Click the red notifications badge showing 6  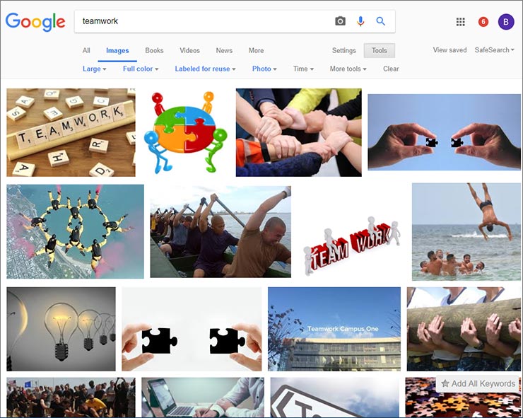click(x=483, y=22)
